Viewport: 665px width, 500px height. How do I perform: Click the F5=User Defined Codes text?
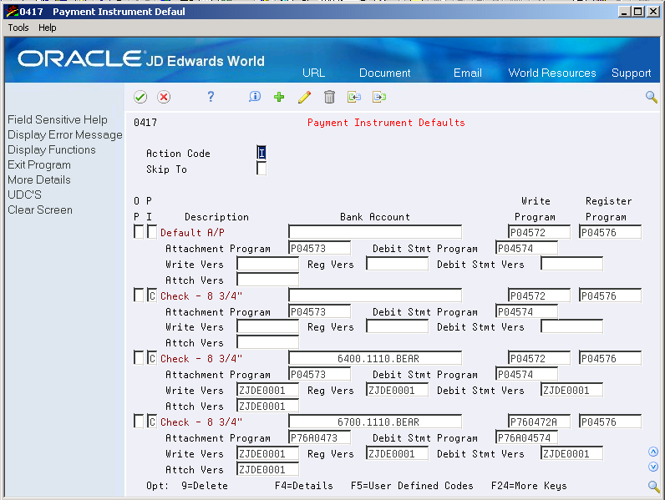coord(412,486)
